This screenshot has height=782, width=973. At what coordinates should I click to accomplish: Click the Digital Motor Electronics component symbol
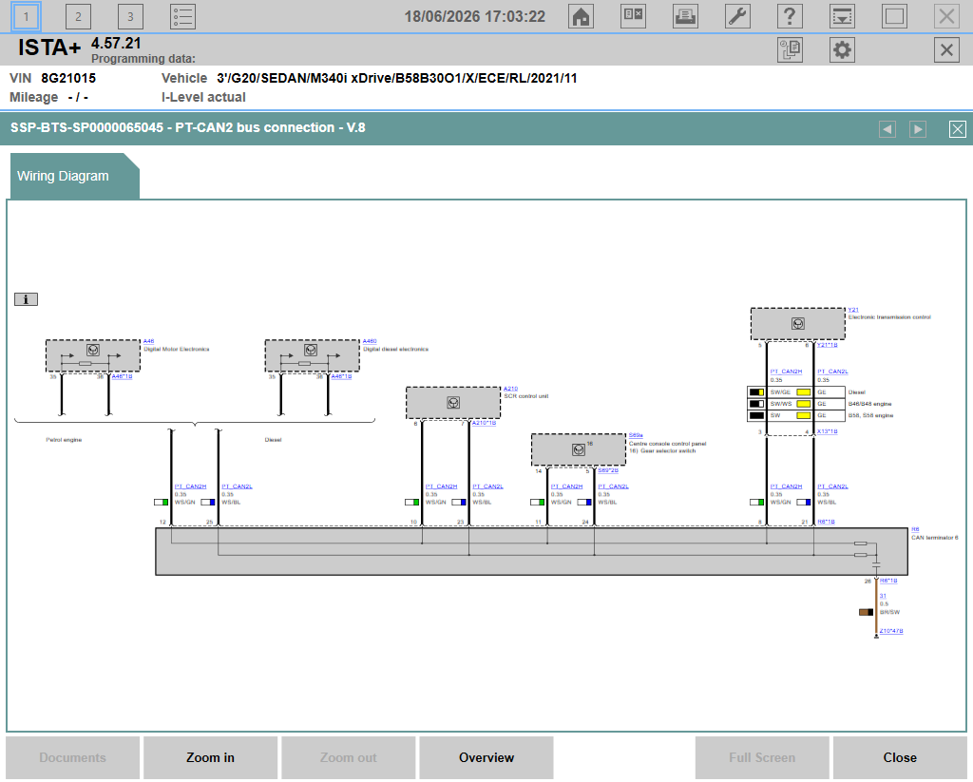[92, 355]
